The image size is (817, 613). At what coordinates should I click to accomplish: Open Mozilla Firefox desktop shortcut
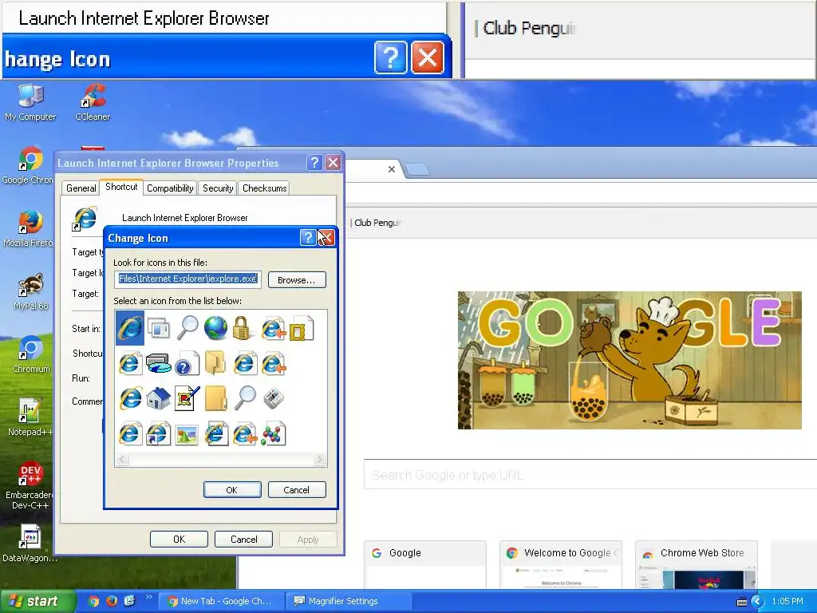point(28,228)
